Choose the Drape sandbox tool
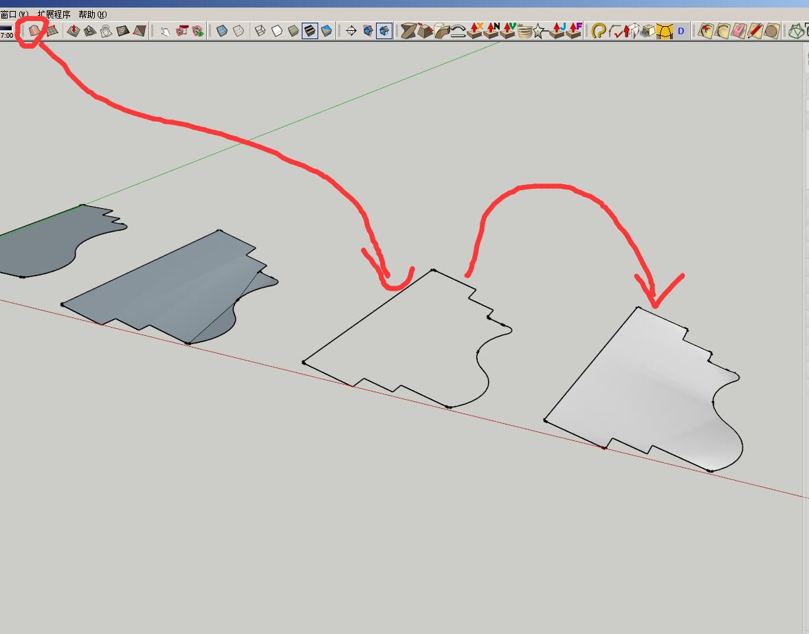The image size is (809, 634). pos(107,31)
